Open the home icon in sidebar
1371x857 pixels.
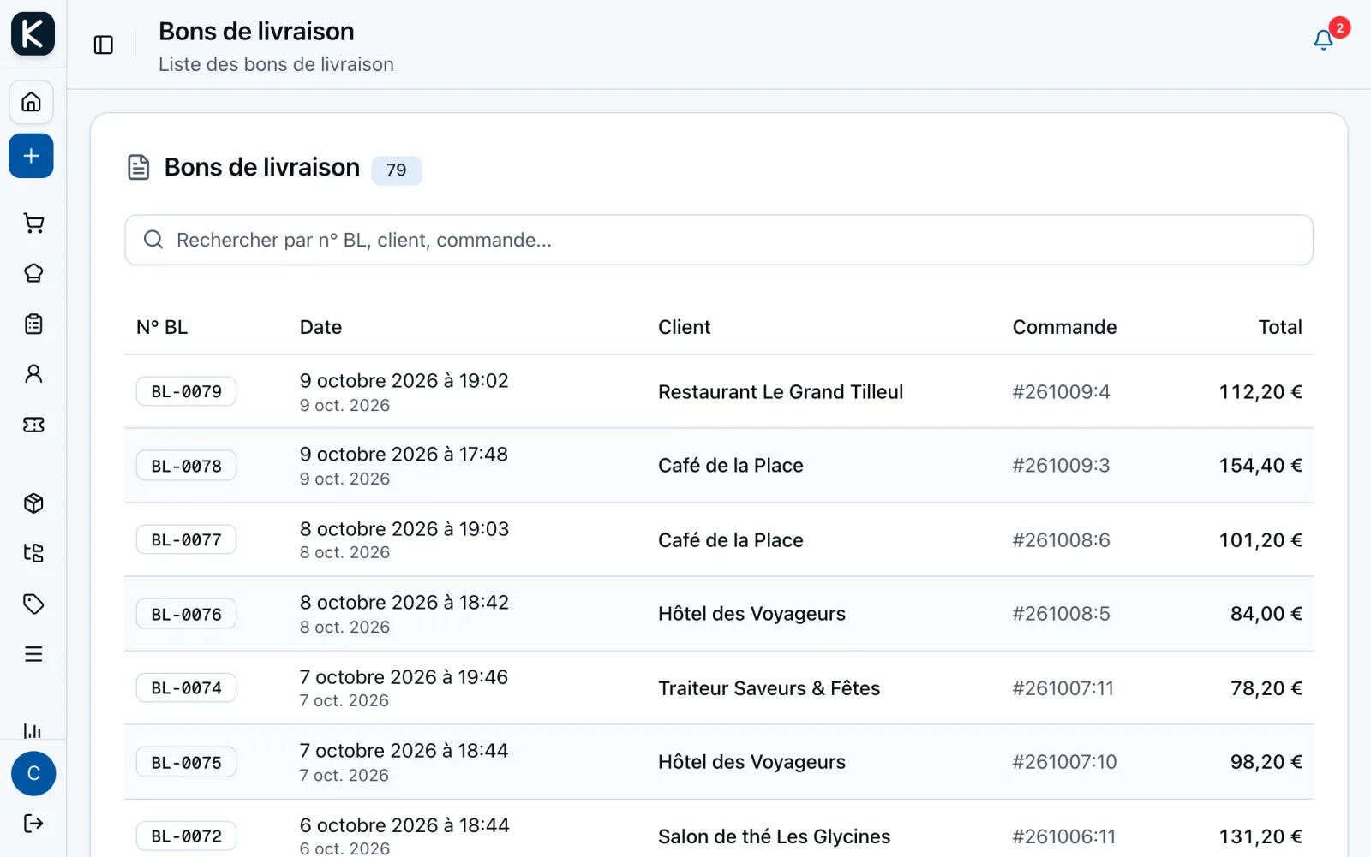pyautogui.click(x=32, y=103)
